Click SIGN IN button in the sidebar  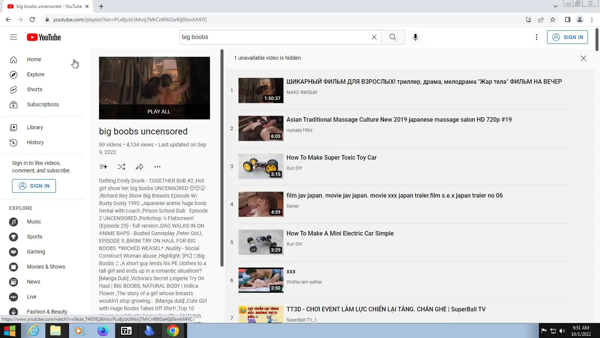34,186
